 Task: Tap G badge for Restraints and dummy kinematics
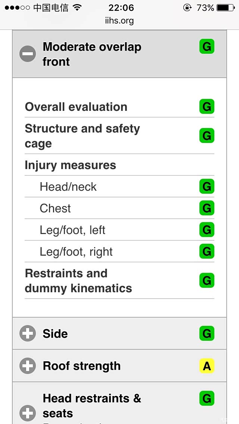[x=207, y=280]
